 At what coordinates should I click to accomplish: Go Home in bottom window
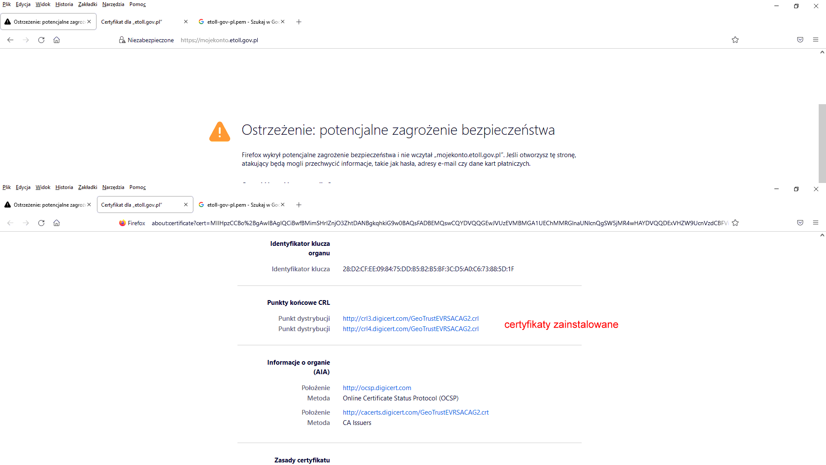tap(56, 223)
